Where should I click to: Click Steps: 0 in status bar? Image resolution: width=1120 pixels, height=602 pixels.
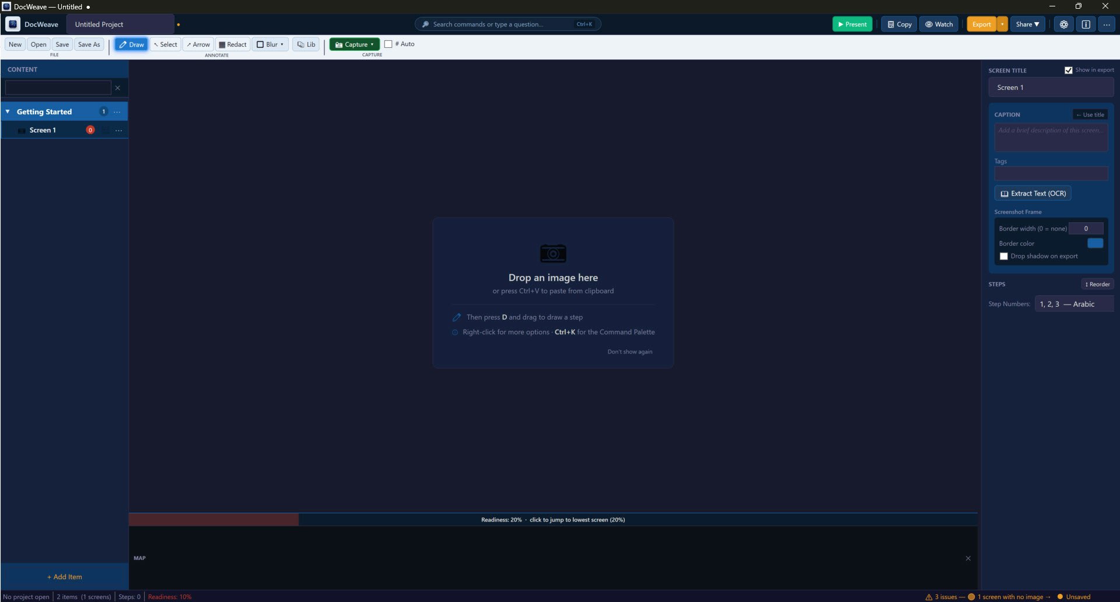click(x=129, y=597)
